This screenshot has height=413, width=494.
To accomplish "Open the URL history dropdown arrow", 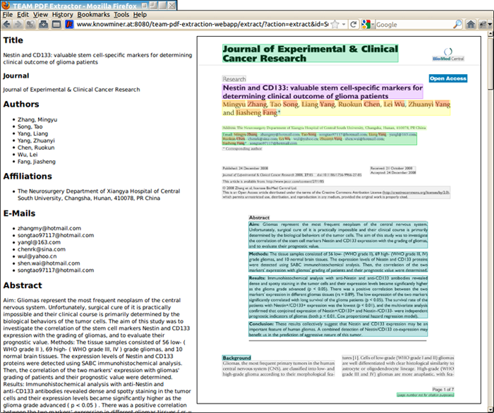I will click(x=344, y=24).
